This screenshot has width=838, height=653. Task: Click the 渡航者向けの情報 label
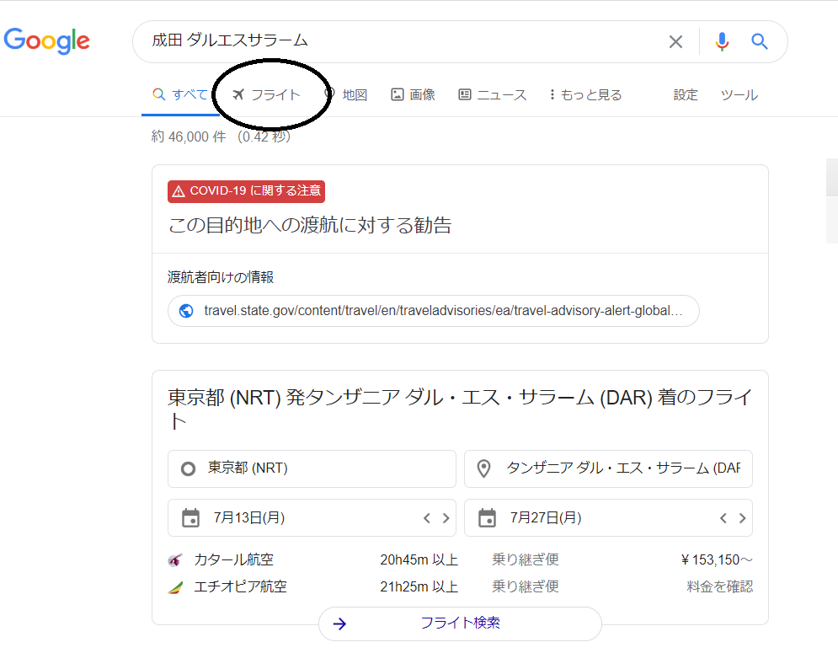coord(221,277)
